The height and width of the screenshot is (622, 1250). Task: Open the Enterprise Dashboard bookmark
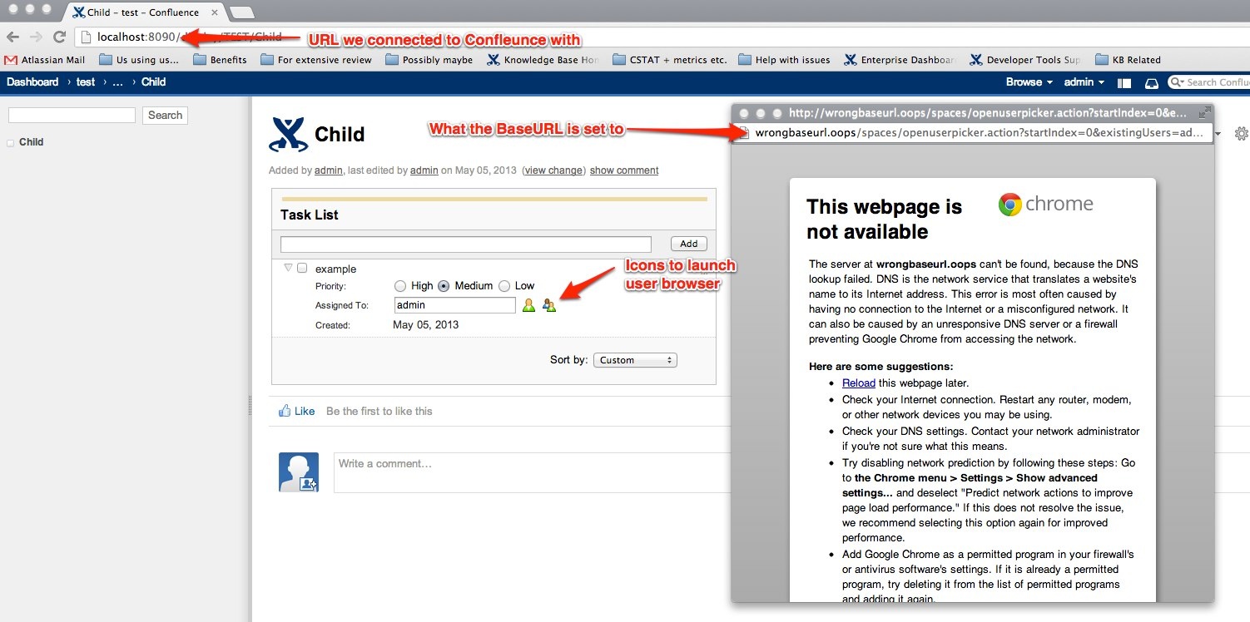pos(900,60)
